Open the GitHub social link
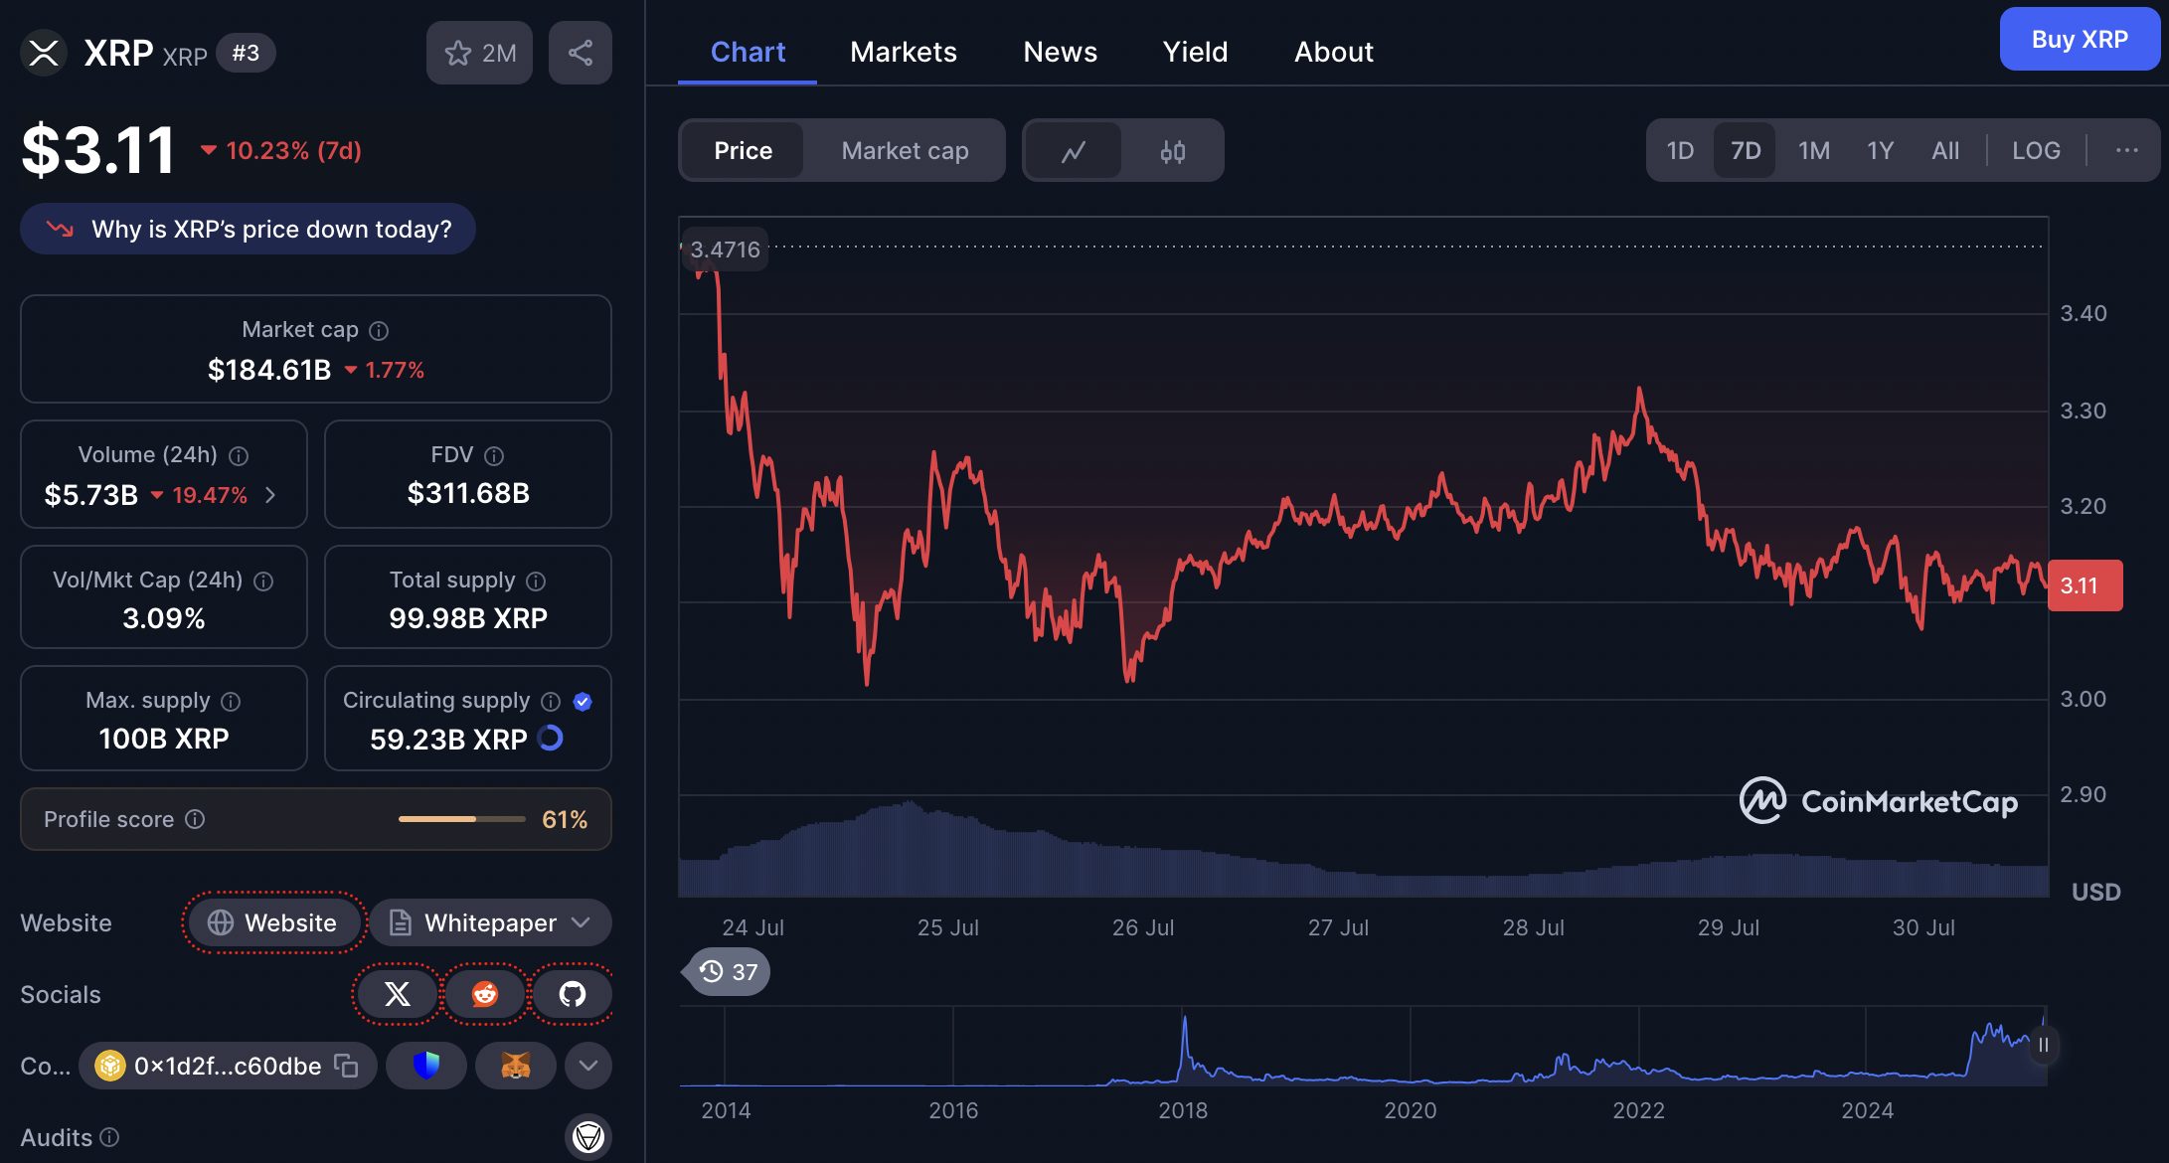This screenshot has height=1163, width=2169. pos(573,994)
